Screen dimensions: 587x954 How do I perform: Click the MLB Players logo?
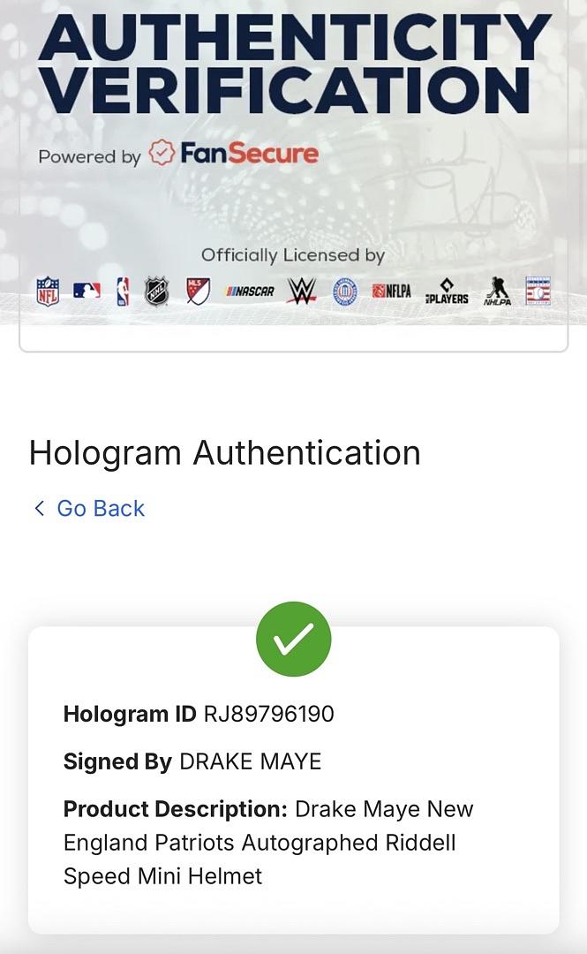point(448,291)
